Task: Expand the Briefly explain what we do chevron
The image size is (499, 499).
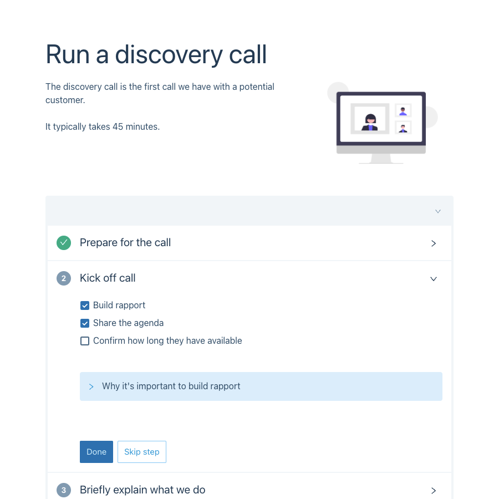Action: pos(434,491)
